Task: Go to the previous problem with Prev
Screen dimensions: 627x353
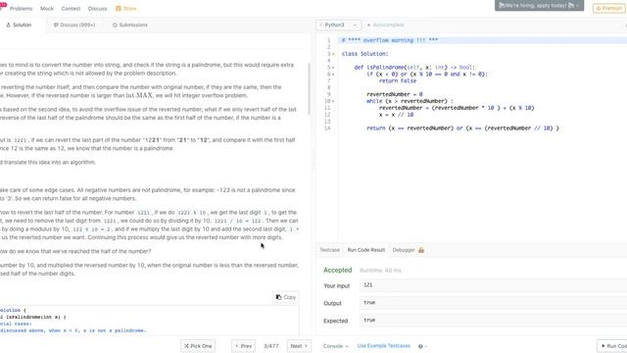Action: coord(243,346)
